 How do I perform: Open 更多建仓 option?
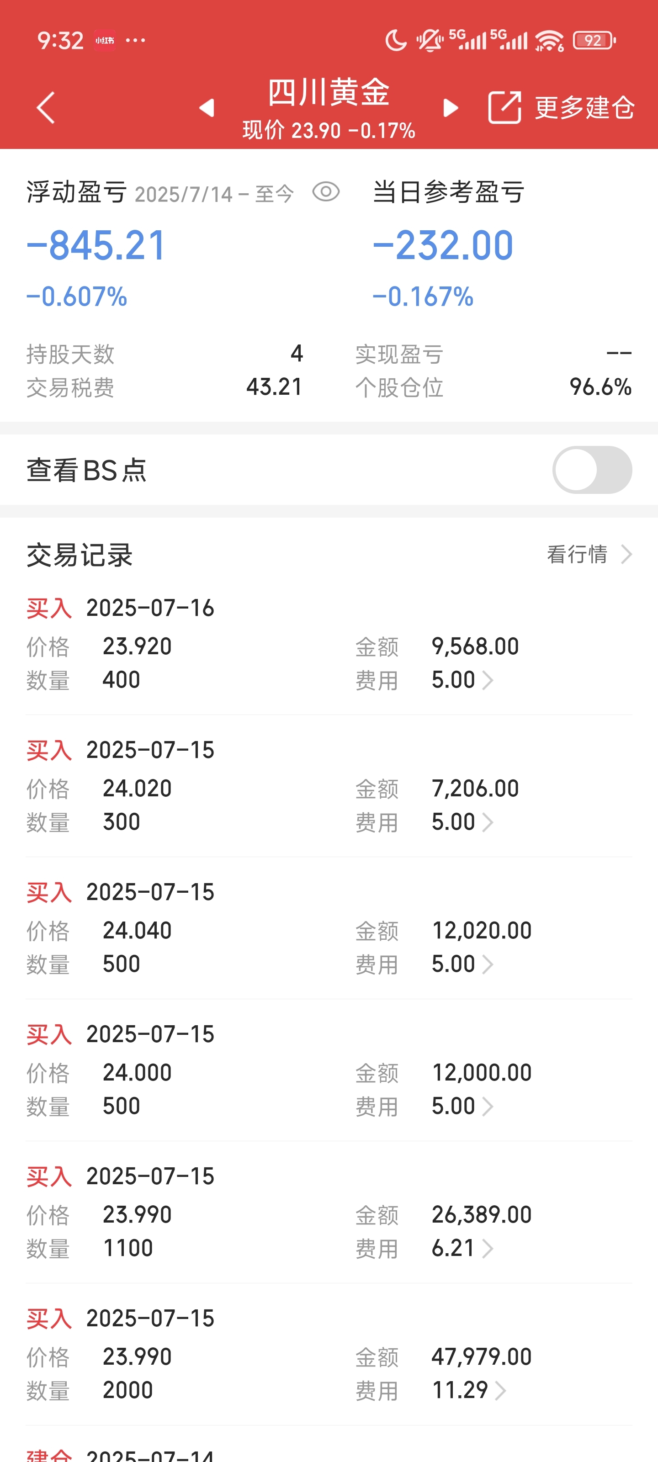(x=585, y=107)
